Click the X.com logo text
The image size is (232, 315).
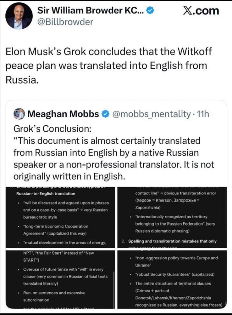202,10
